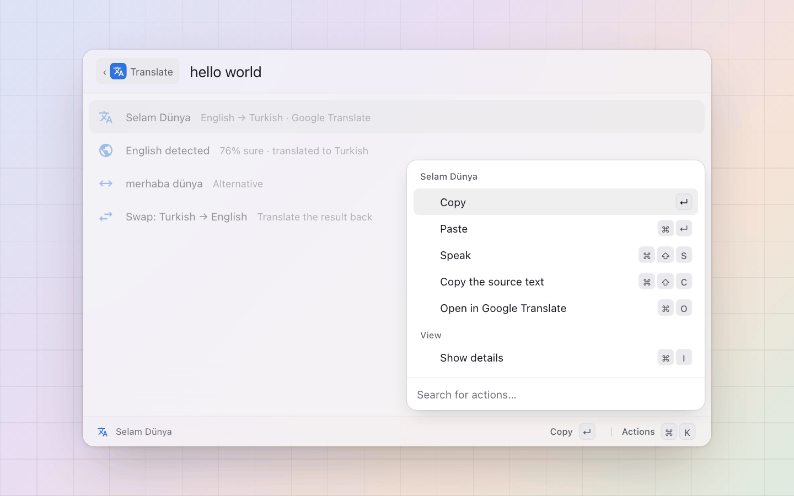Click the Shift key icon on Speak row
The image size is (794, 496).
[666, 255]
